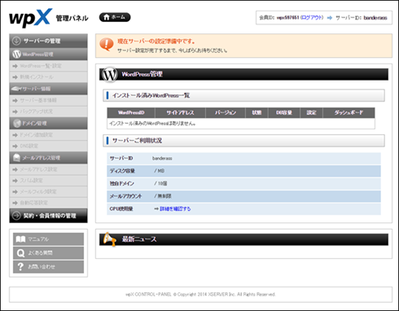399x311 pixels.
Task: Click the wpX CONTROL-PANEL copyright footer text
Action: pyautogui.click(x=200, y=294)
